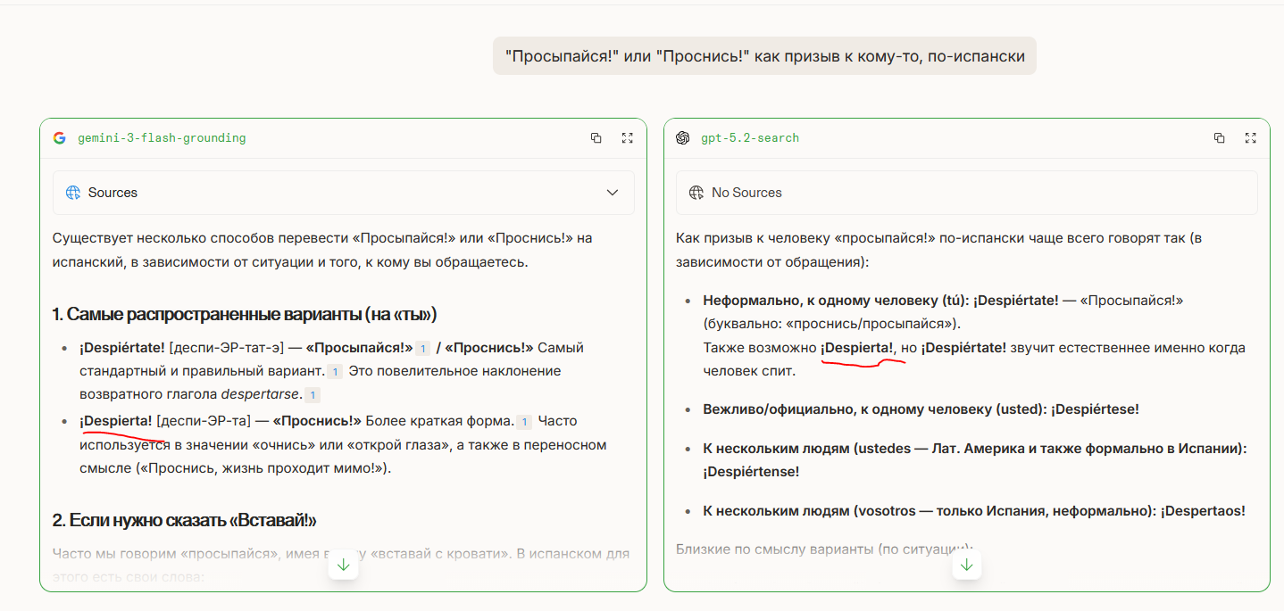This screenshot has width=1284, height=611.
Task: Click «Проснись!» after ¡Despierta! transcription
Action: 317,420
